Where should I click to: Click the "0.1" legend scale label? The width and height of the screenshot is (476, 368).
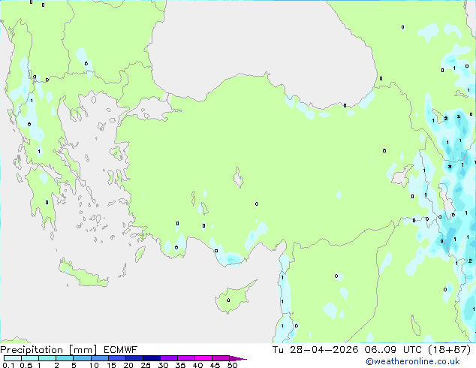pyautogui.click(x=8, y=365)
